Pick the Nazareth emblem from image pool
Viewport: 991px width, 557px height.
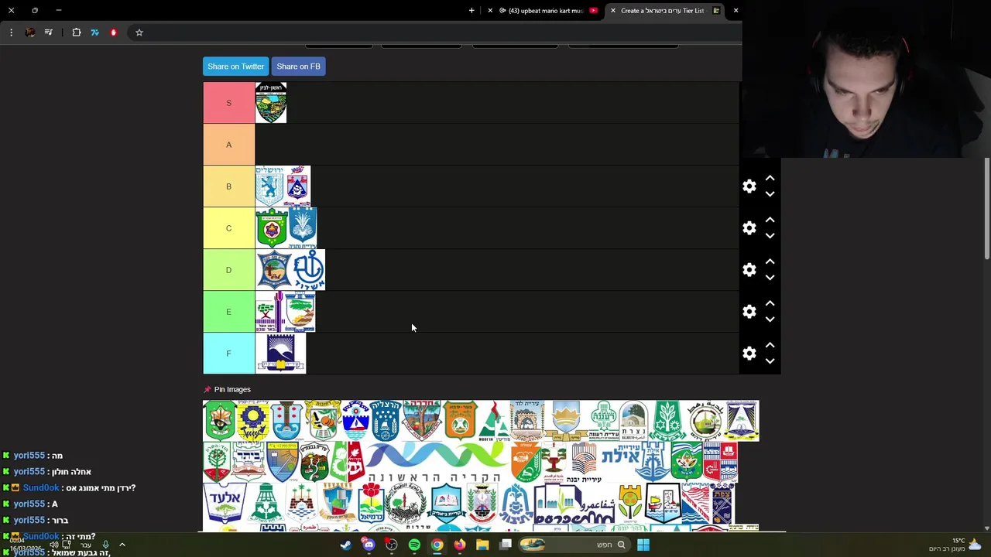(x=633, y=421)
